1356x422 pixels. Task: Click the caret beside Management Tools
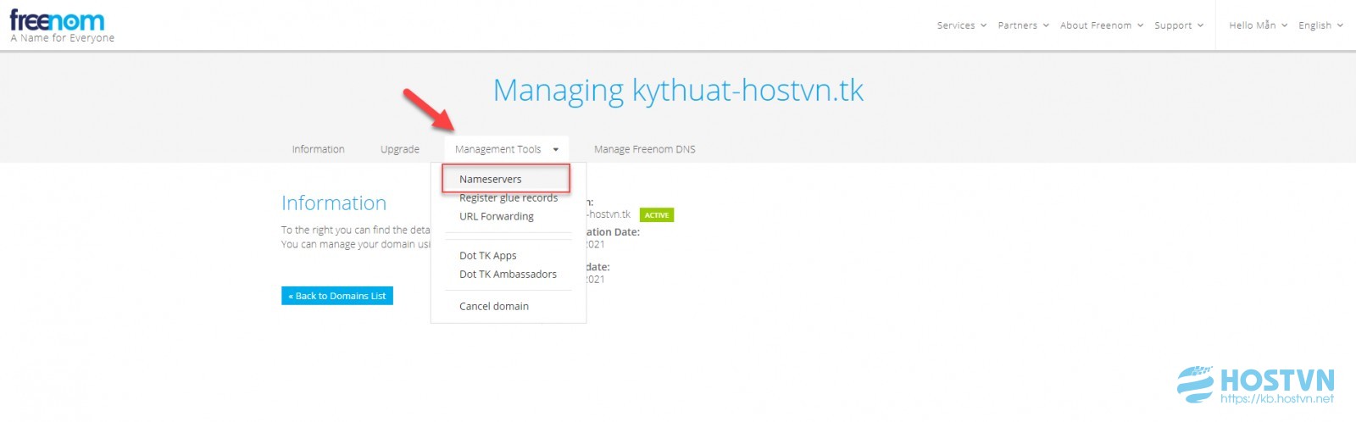click(x=556, y=149)
